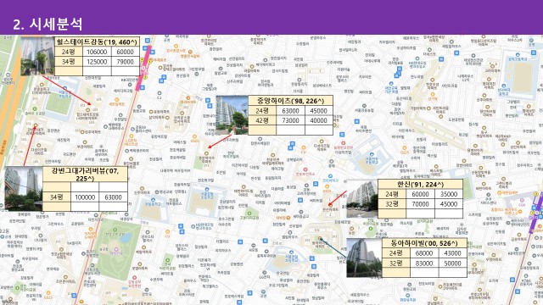Click the 45000 cell in 중앙하이츠 24평 row
Image resolution: width=543 pixels, height=305 pixels.
pos(319,111)
